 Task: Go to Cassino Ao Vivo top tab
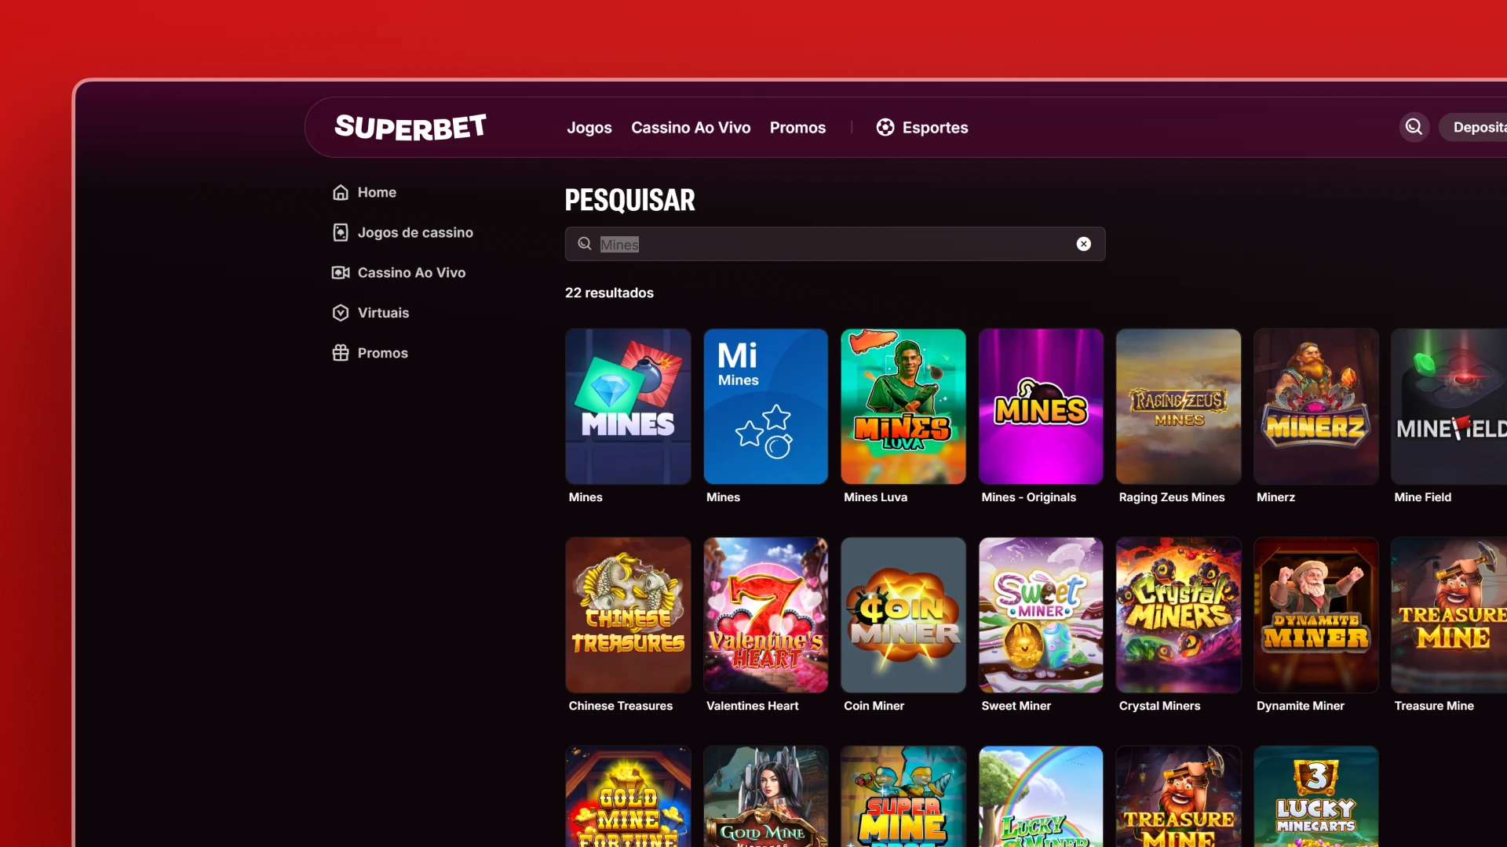click(x=691, y=127)
